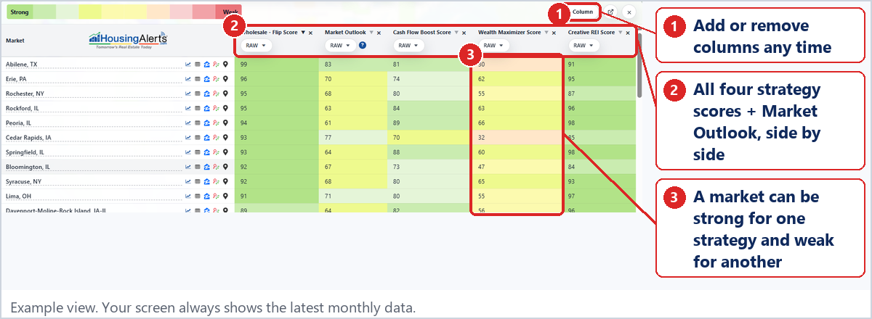
Task: Select the Wealth Maximizer score 47 cell for Bloomington
Action: tap(517, 167)
